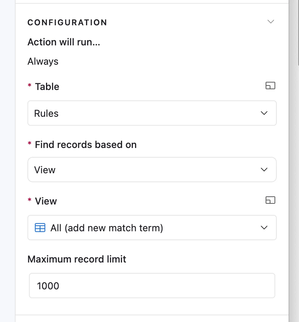Image resolution: width=299 pixels, height=322 pixels.
Task: Collapse the Configuration section chevron
Action: click(271, 22)
